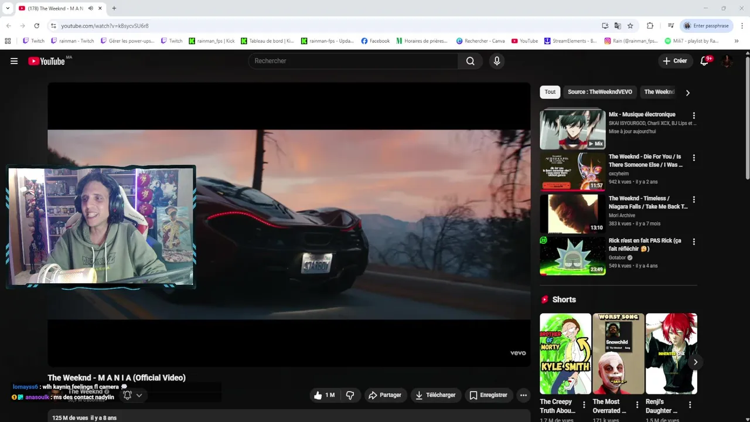Image resolution: width=750 pixels, height=422 pixels.
Task: Select The Weeknd filter chip
Action: (659, 92)
